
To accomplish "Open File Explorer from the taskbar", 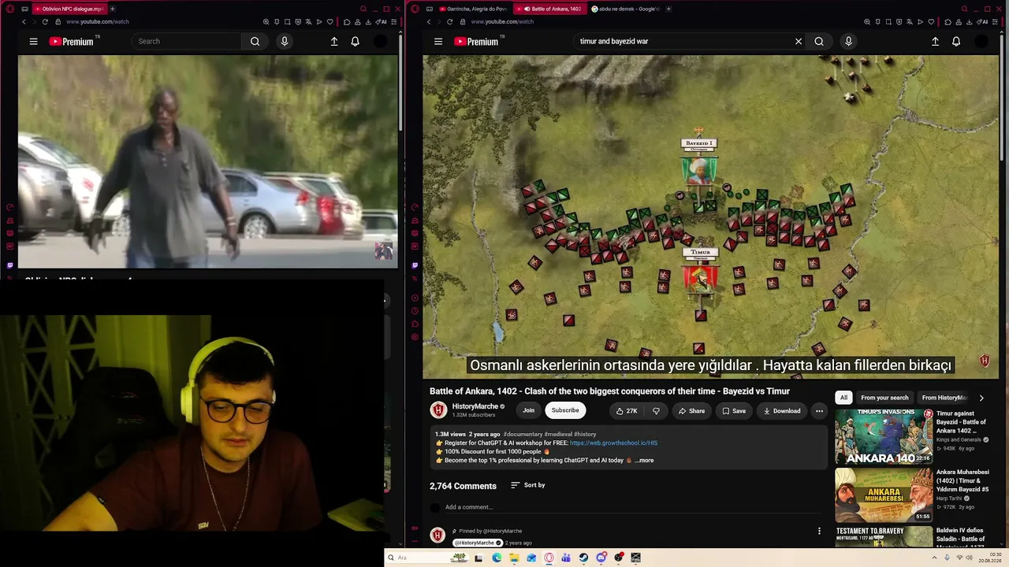I will (514, 558).
